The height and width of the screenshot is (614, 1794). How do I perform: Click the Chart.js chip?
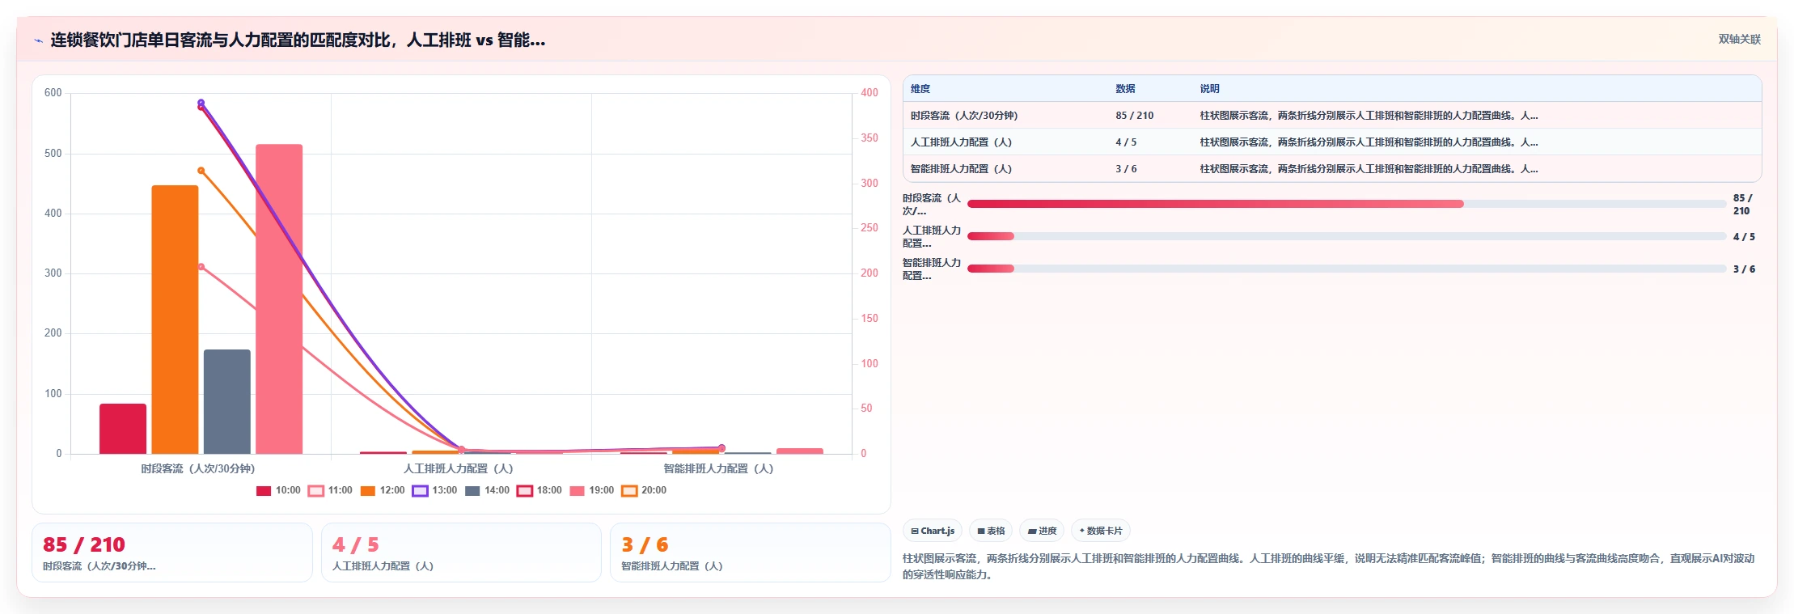point(933,531)
